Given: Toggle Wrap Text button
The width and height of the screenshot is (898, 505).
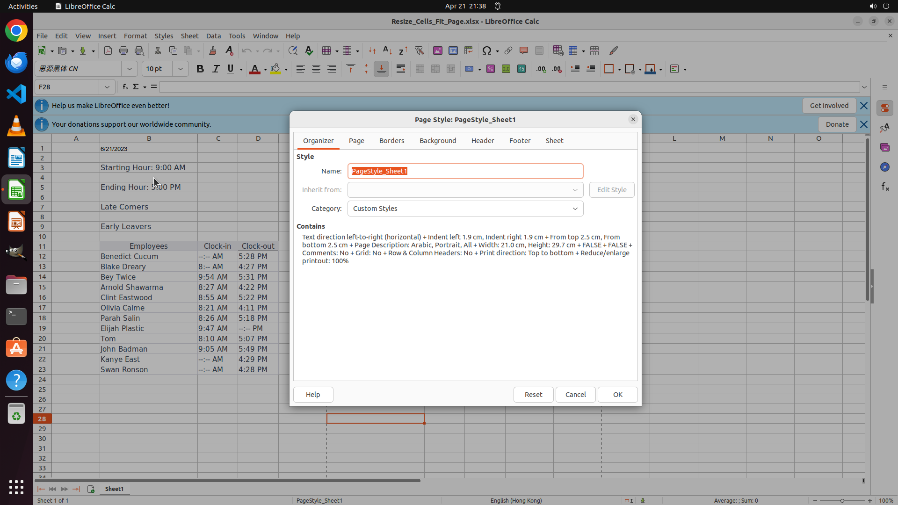Looking at the screenshot, I should coord(401,69).
